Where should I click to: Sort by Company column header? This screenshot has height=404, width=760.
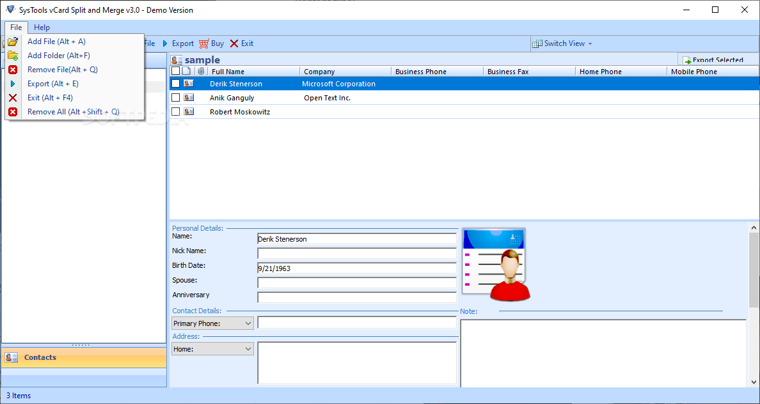(x=345, y=72)
